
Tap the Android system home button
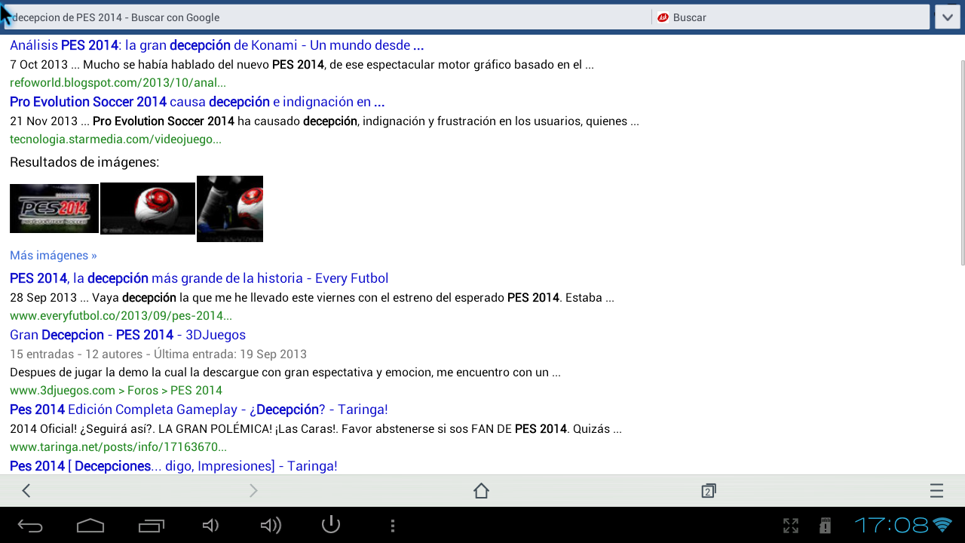[x=90, y=526]
